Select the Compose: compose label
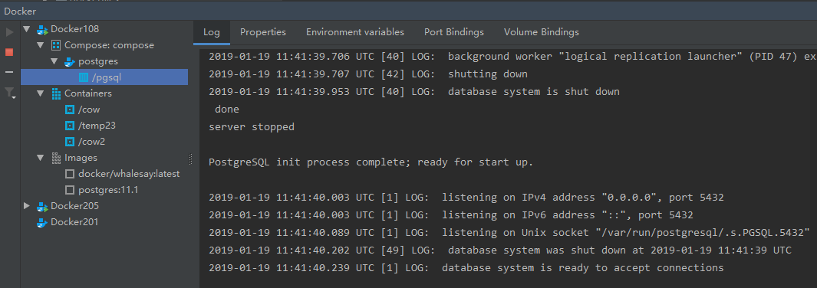 click(x=110, y=45)
